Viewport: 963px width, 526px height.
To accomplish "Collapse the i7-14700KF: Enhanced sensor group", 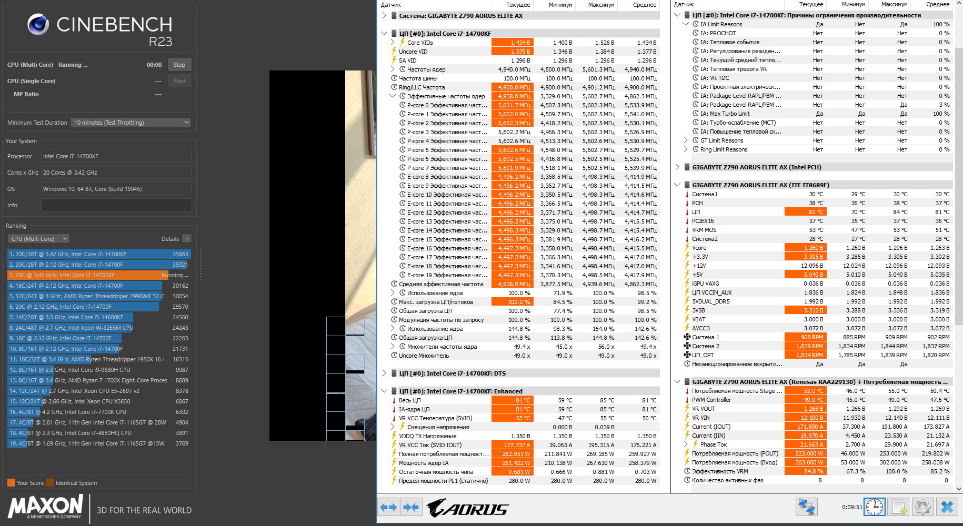I will pyautogui.click(x=385, y=391).
